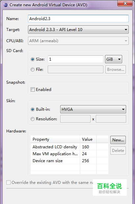Click the Browse... button
Screen dimensions: 135x204
pos(116,70)
